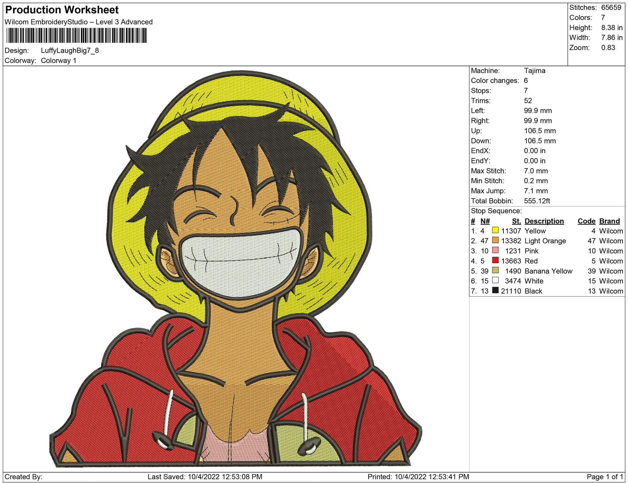Click the Brand column header

pos(609,221)
